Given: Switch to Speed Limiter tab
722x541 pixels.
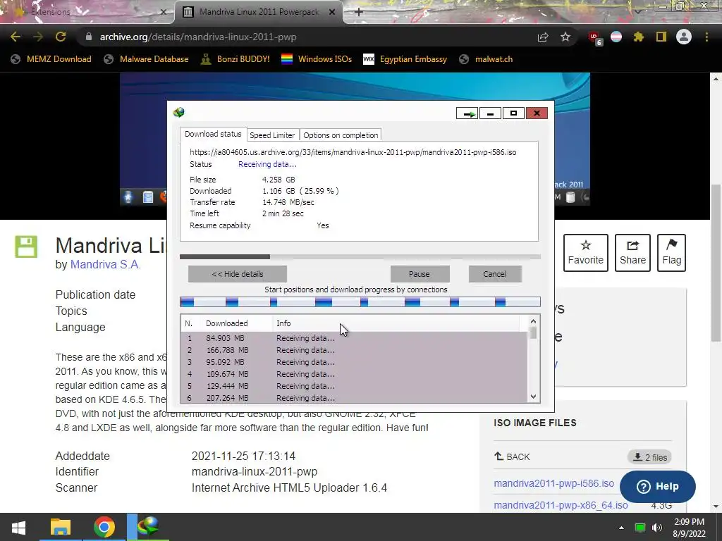Looking at the screenshot, I should click(x=272, y=135).
